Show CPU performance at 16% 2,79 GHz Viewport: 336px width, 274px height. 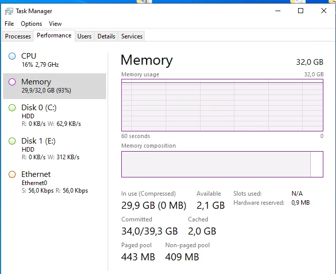pyautogui.click(x=55, y=60)
